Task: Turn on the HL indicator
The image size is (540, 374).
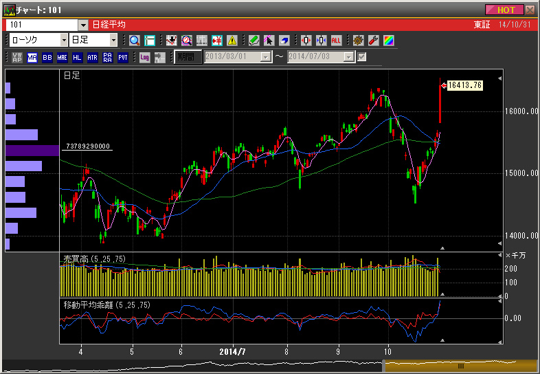Action: click(x=78, y=57)
